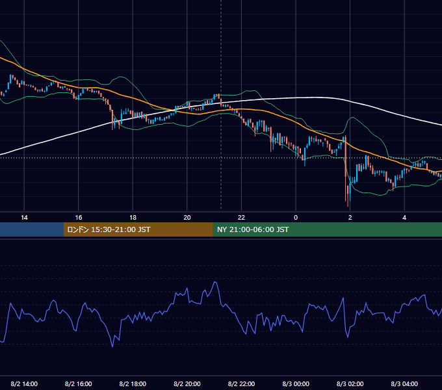Click the ロンドン 15:30-21:00 JST session bar
The image size is (442, 390).
(138, 229)
